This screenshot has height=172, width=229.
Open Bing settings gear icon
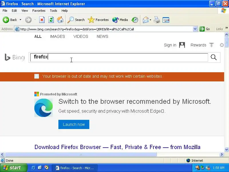222,45
